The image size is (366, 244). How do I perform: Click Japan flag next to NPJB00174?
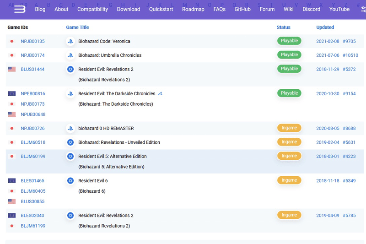pyautogui.click(x=12, y=55)
